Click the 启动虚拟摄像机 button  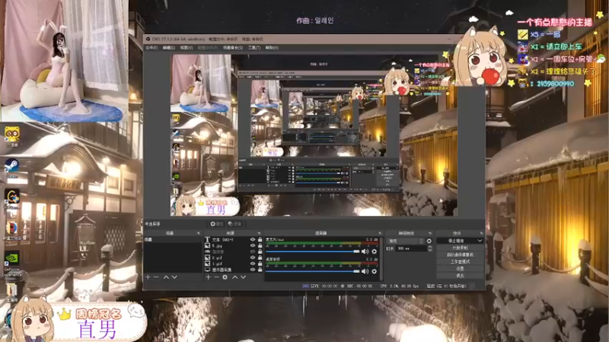pos(460,255)
